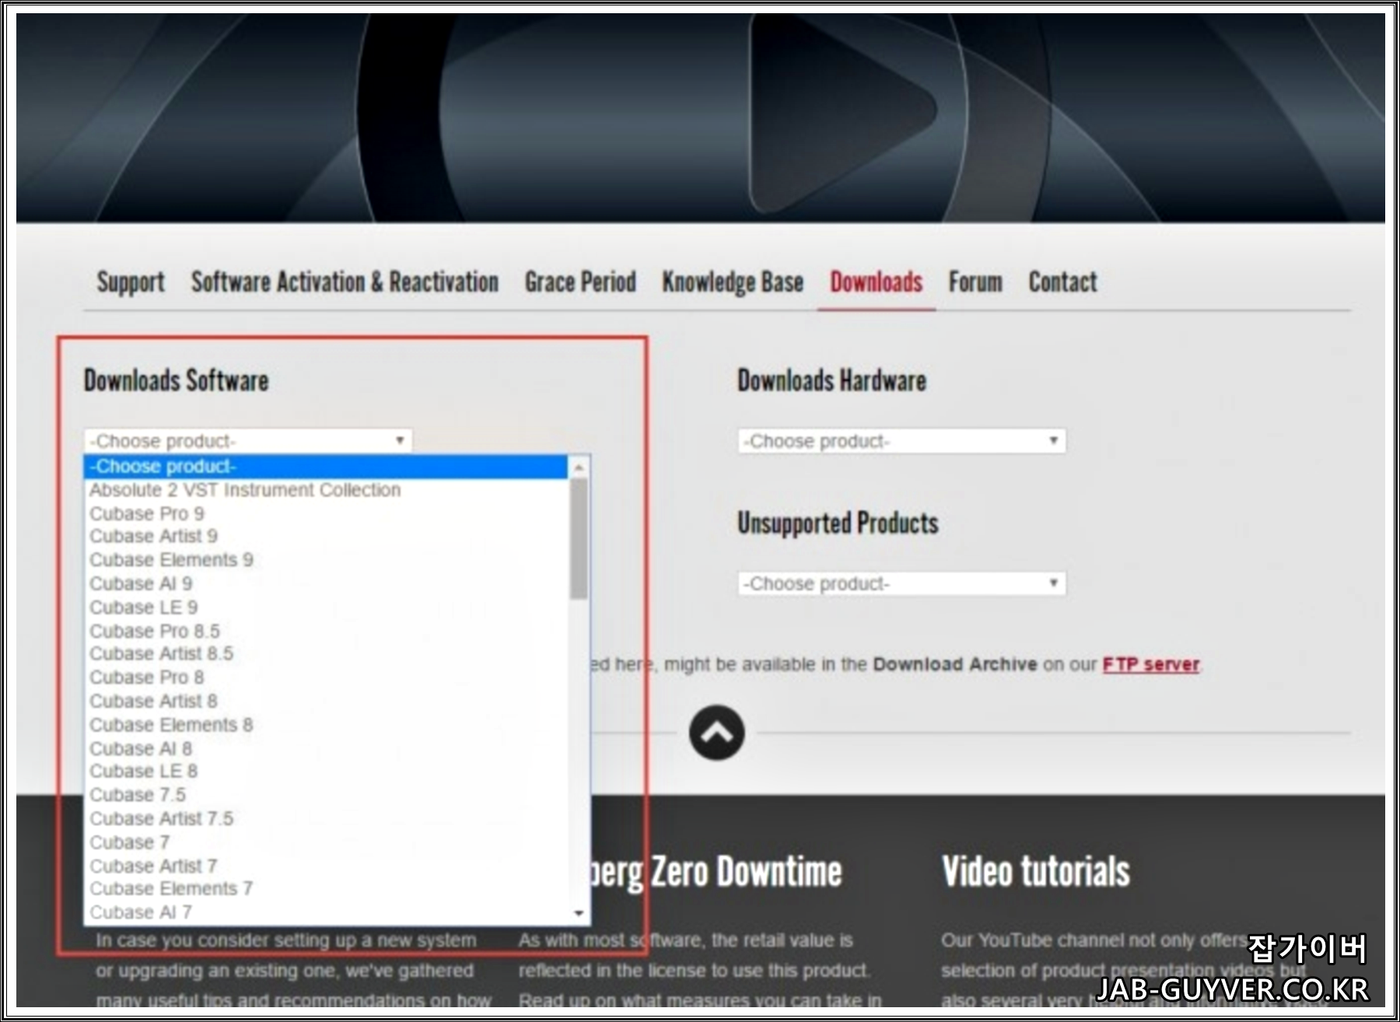Viewport: 1400px width, 1022px height.
Task: Pick Cubase Artist 9 option
Action: pyautogui.click(x=326, y=537)
